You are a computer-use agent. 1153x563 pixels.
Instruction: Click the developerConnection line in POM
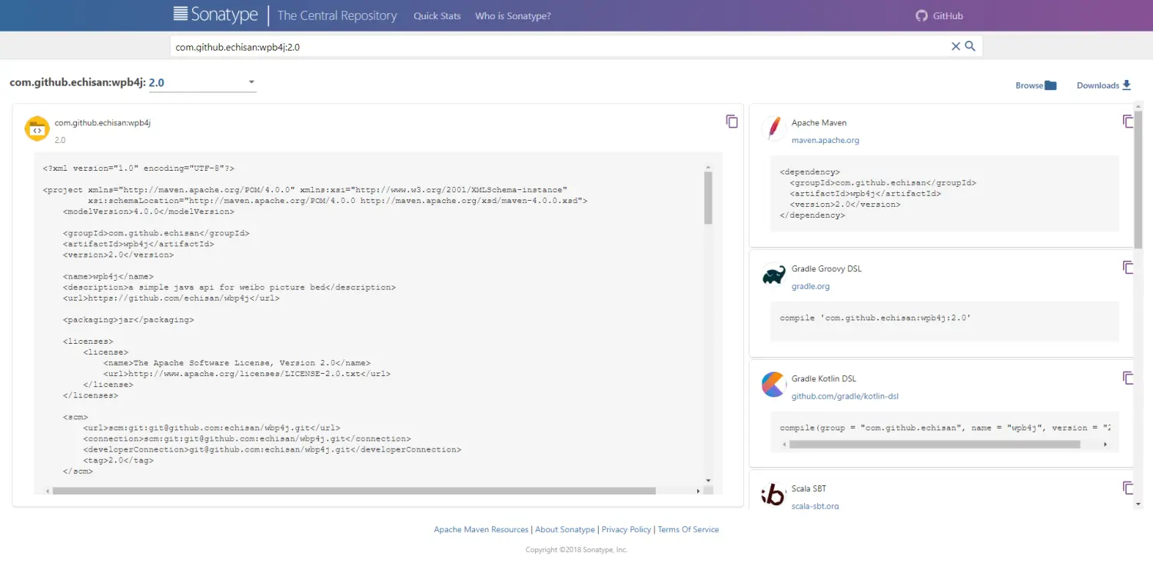coord(272,449)
